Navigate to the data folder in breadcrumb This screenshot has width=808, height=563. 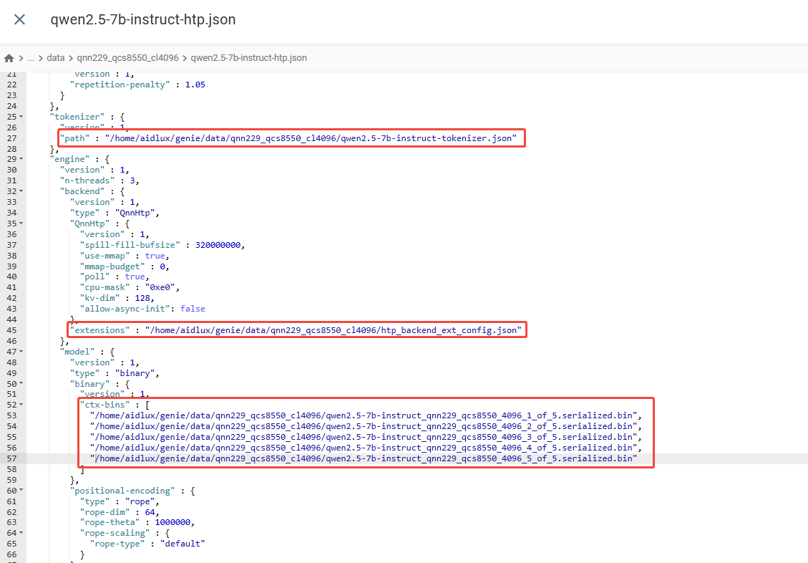(x=56, y=58)
